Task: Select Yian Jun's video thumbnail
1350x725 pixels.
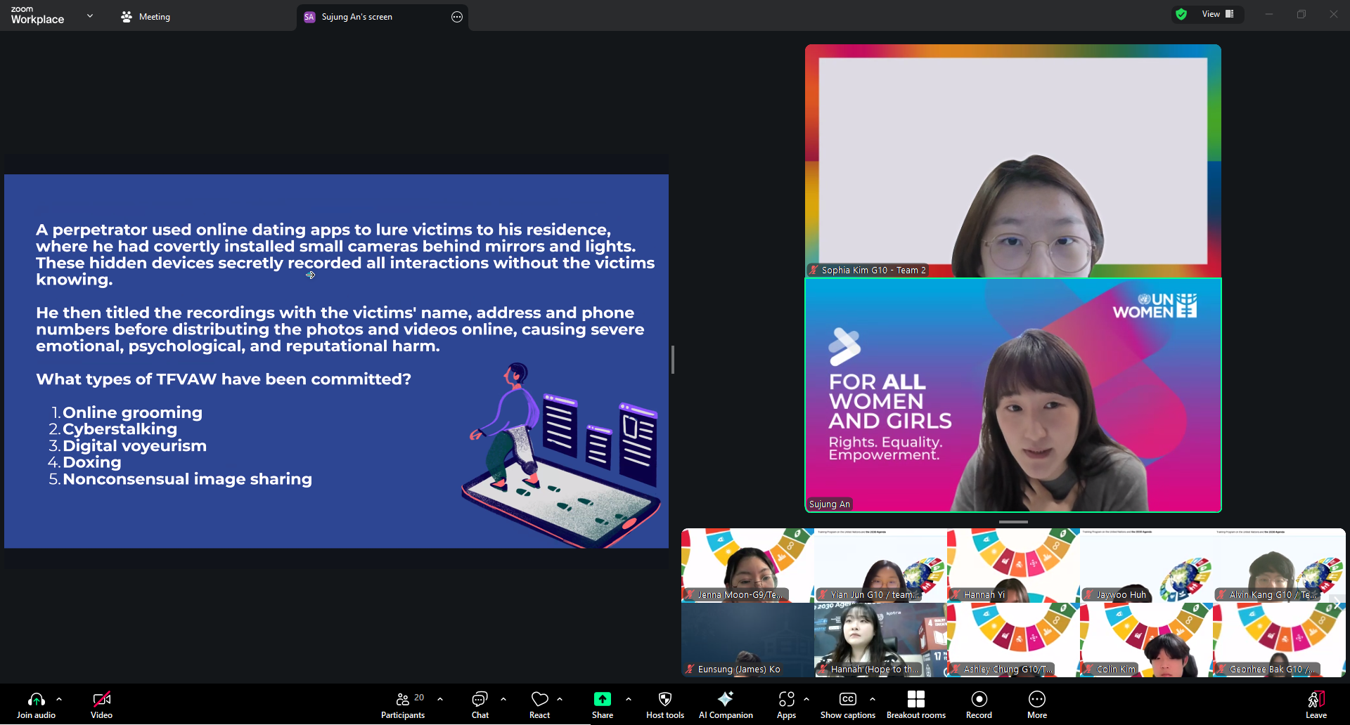Action: click(x=880, y=566)
